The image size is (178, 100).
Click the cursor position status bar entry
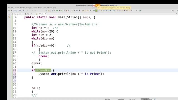pos(132,99)
